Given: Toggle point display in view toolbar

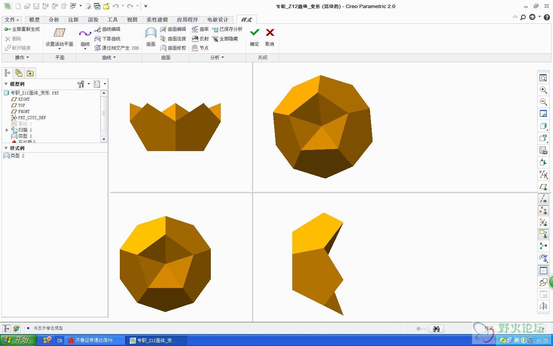Looking at the screenshot, I should tap(543, 210).
